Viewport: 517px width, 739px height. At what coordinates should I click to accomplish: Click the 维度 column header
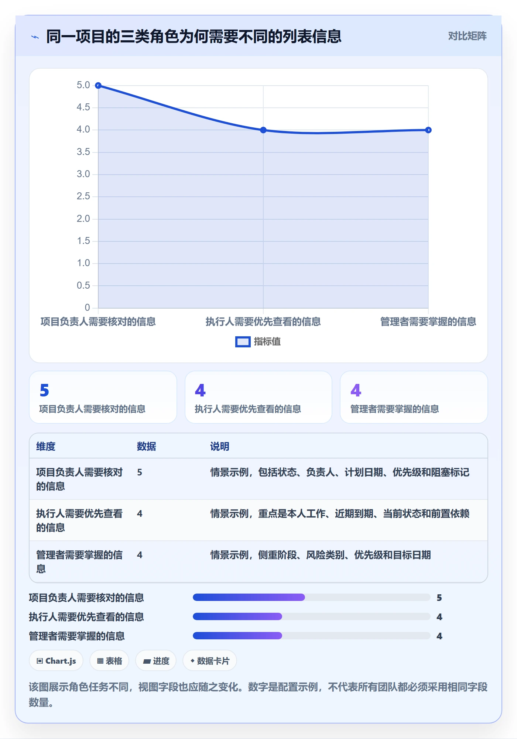point(46,446)
